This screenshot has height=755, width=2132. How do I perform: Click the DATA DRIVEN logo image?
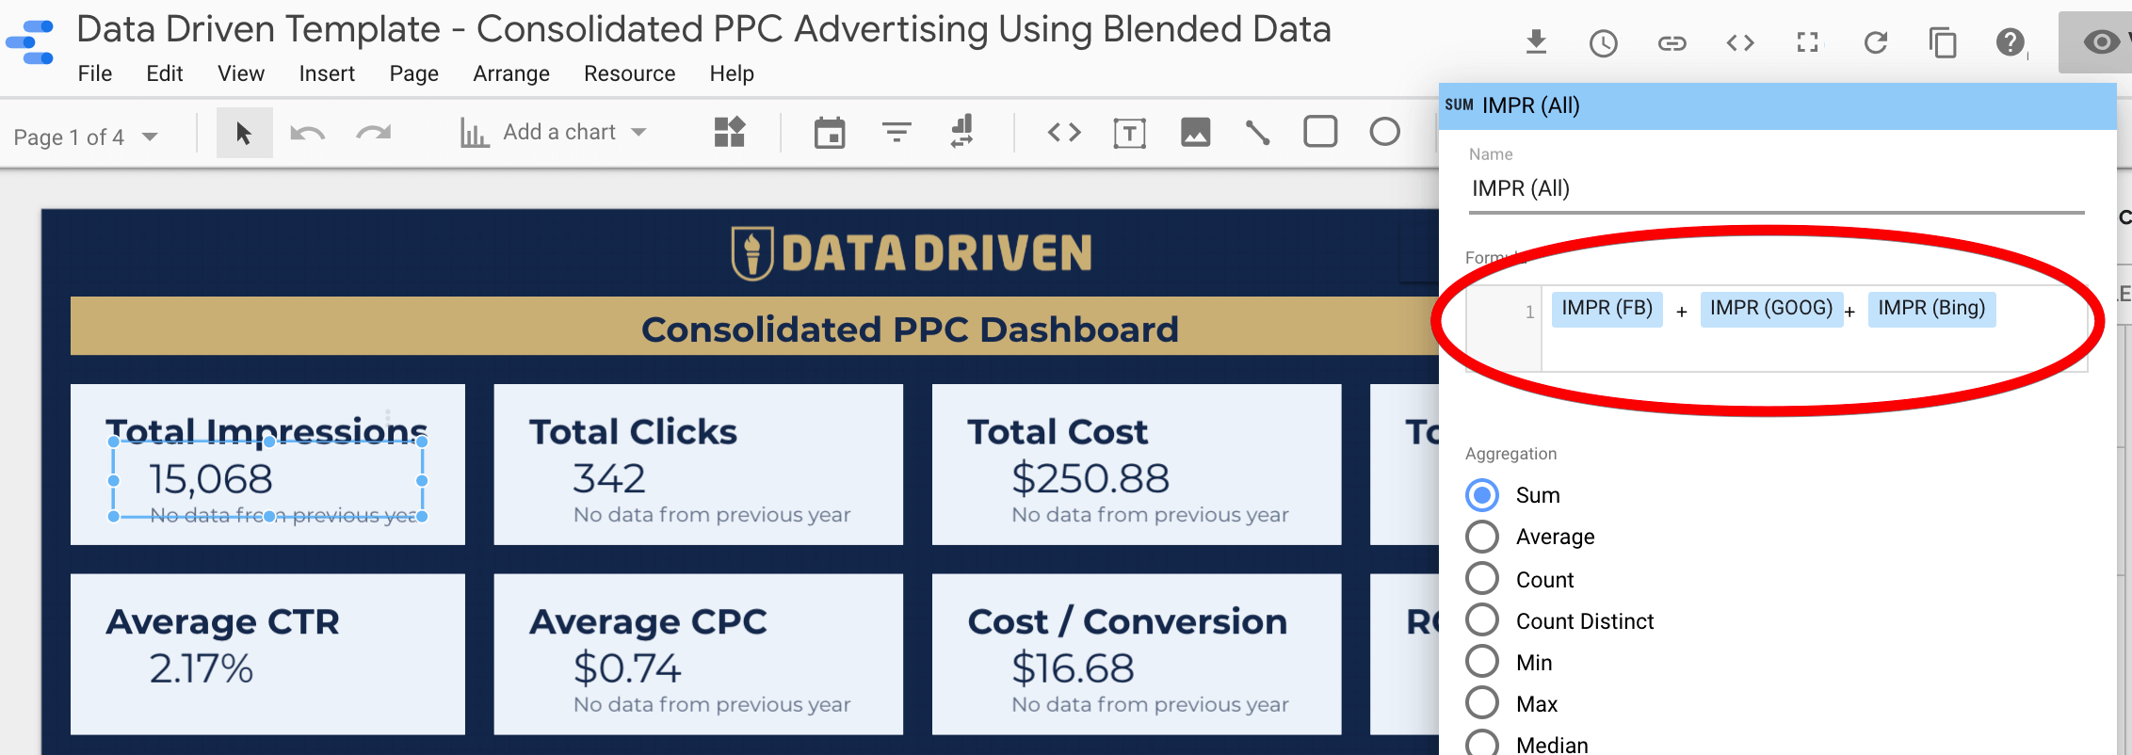pyautogui.click(x=912, y=252)
